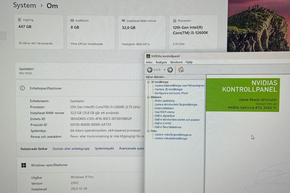Click the Windows-specifikationer grid icon
This screenshot has width=290, height=193.
[x=24, y=165]
